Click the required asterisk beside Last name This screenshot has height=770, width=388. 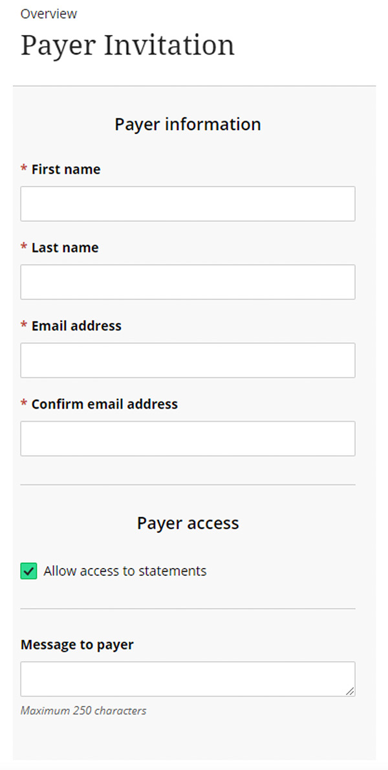(24, 247)
